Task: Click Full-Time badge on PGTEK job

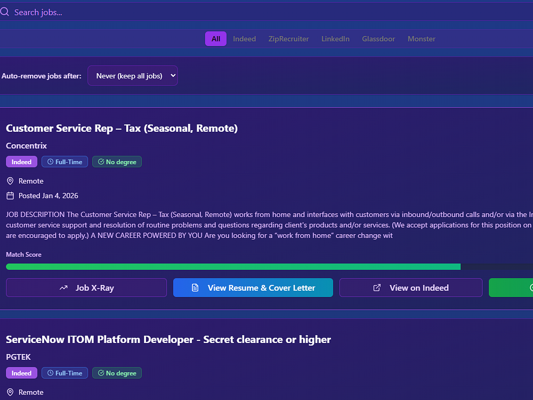Action: pos(64,373)
